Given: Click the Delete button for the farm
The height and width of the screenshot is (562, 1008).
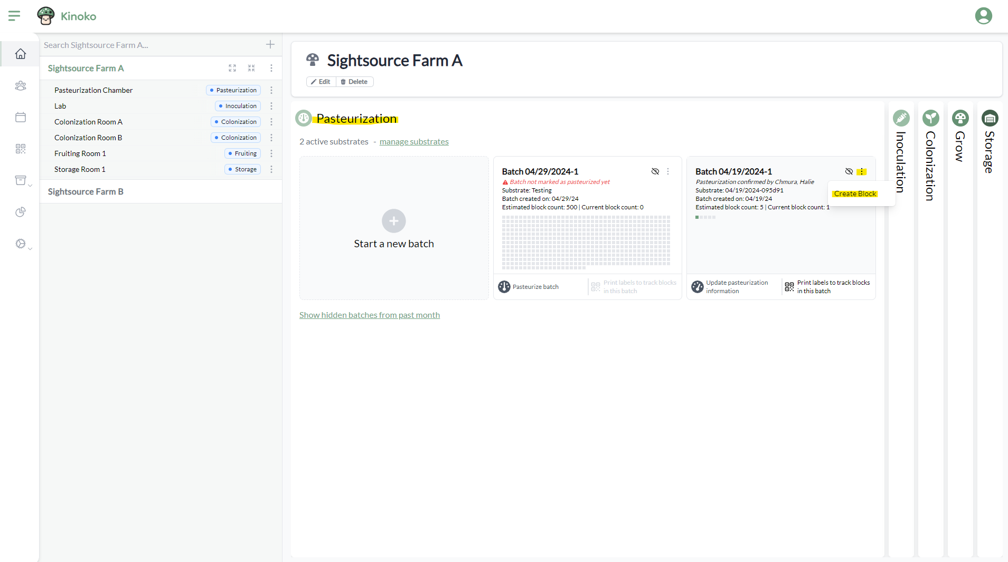Looking at the screenshot, I should point(354,82).
